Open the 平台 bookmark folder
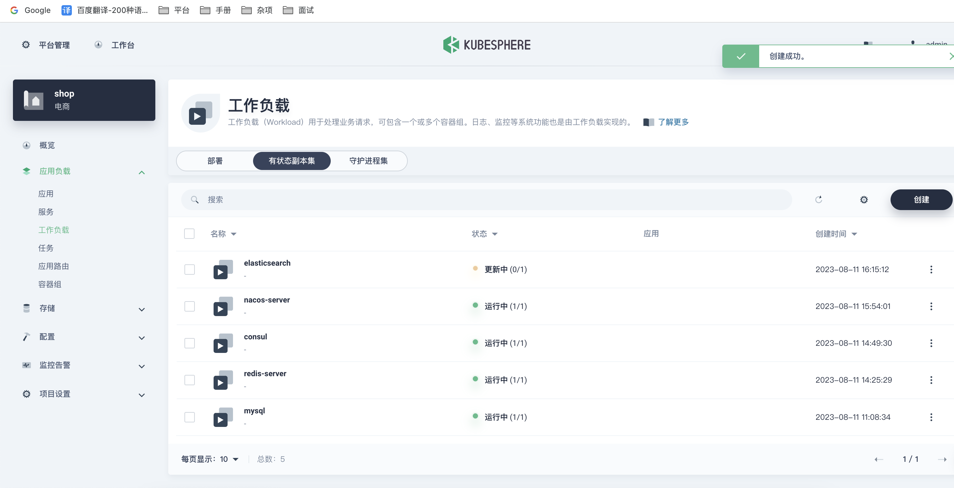Screen dimensions: 954x488 tap(174, 10)
